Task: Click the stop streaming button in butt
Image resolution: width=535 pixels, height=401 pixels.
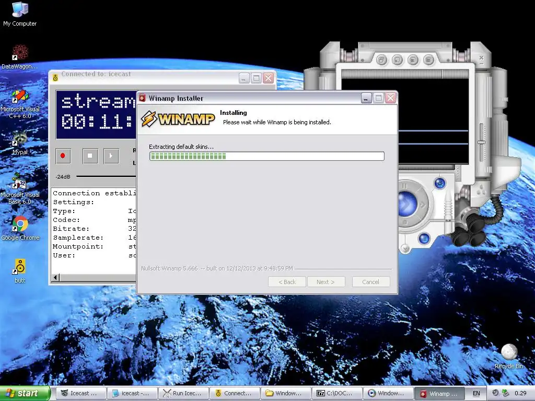Action: click(90, 156)
